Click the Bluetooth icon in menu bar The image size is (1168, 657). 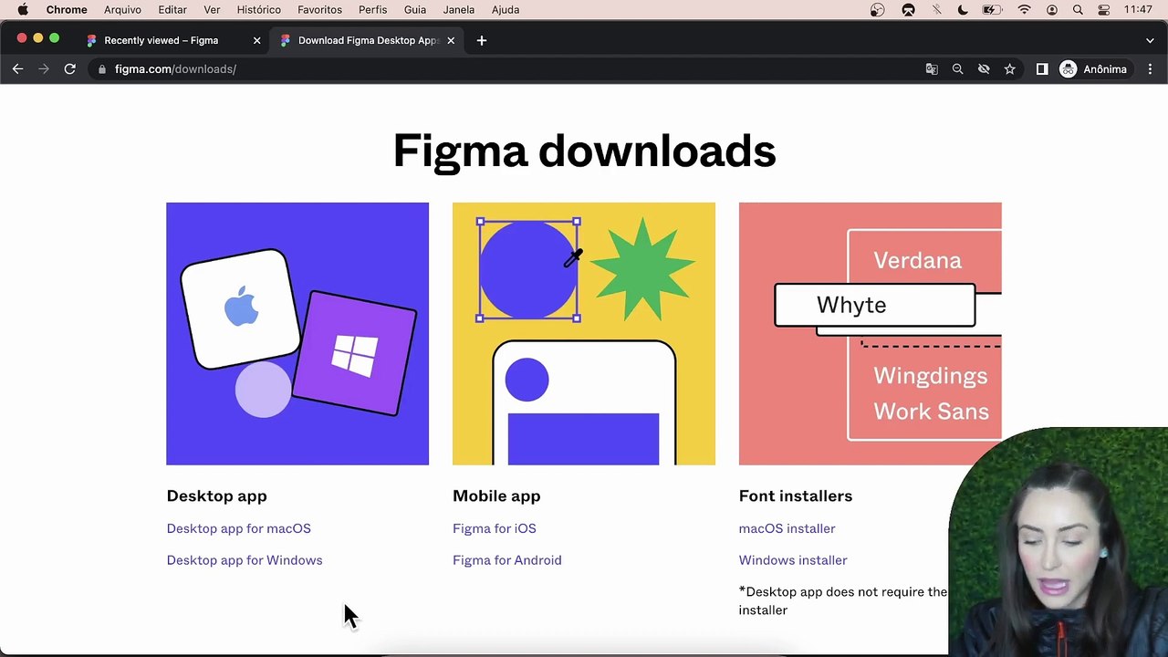point(936,10)
